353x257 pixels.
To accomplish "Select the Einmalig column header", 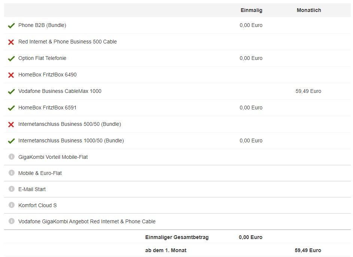I will 251,10.
